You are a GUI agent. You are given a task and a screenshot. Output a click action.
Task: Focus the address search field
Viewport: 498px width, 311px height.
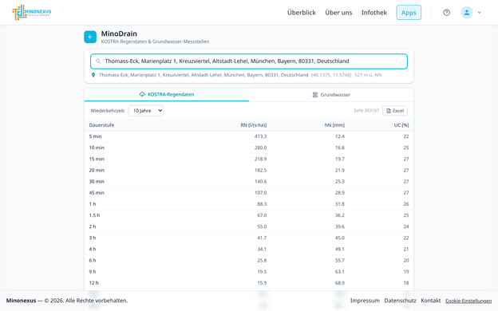tap(249, 61)
